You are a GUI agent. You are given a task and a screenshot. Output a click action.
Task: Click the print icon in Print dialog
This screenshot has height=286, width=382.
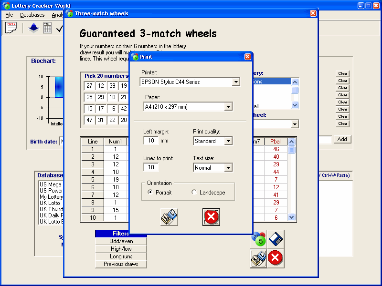tap(170, 217)
